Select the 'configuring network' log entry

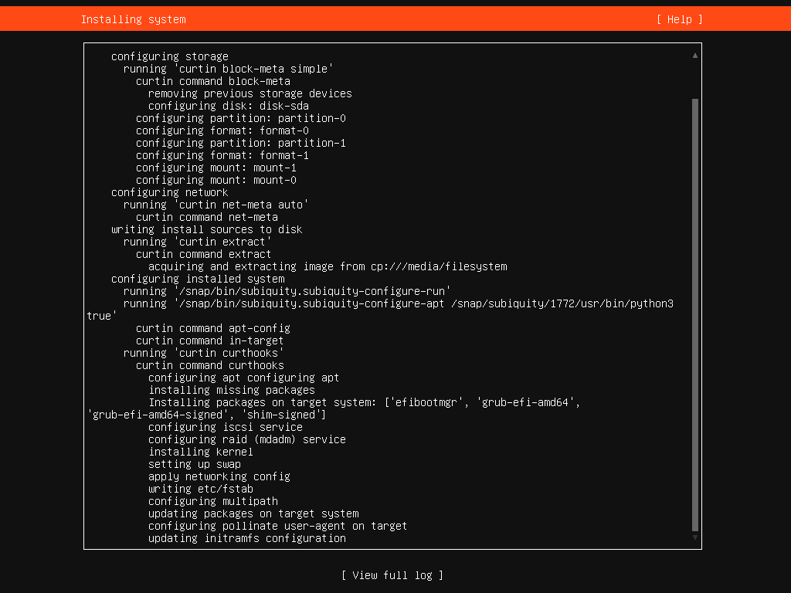click(x=170, y=192)
